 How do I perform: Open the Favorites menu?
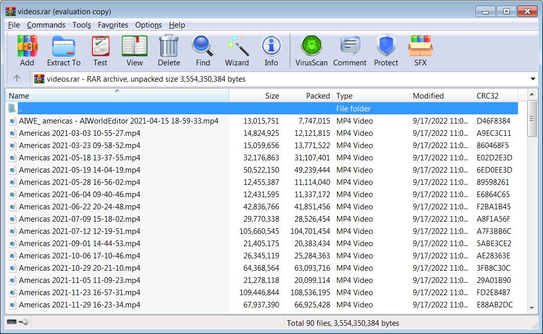(113, 25)
